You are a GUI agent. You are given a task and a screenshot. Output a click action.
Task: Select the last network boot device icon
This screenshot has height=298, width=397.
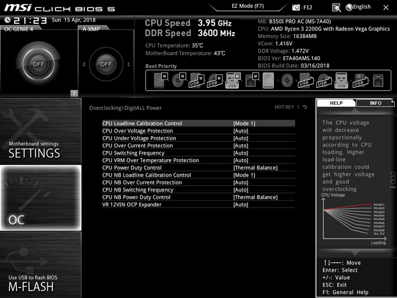pos(378,81)
